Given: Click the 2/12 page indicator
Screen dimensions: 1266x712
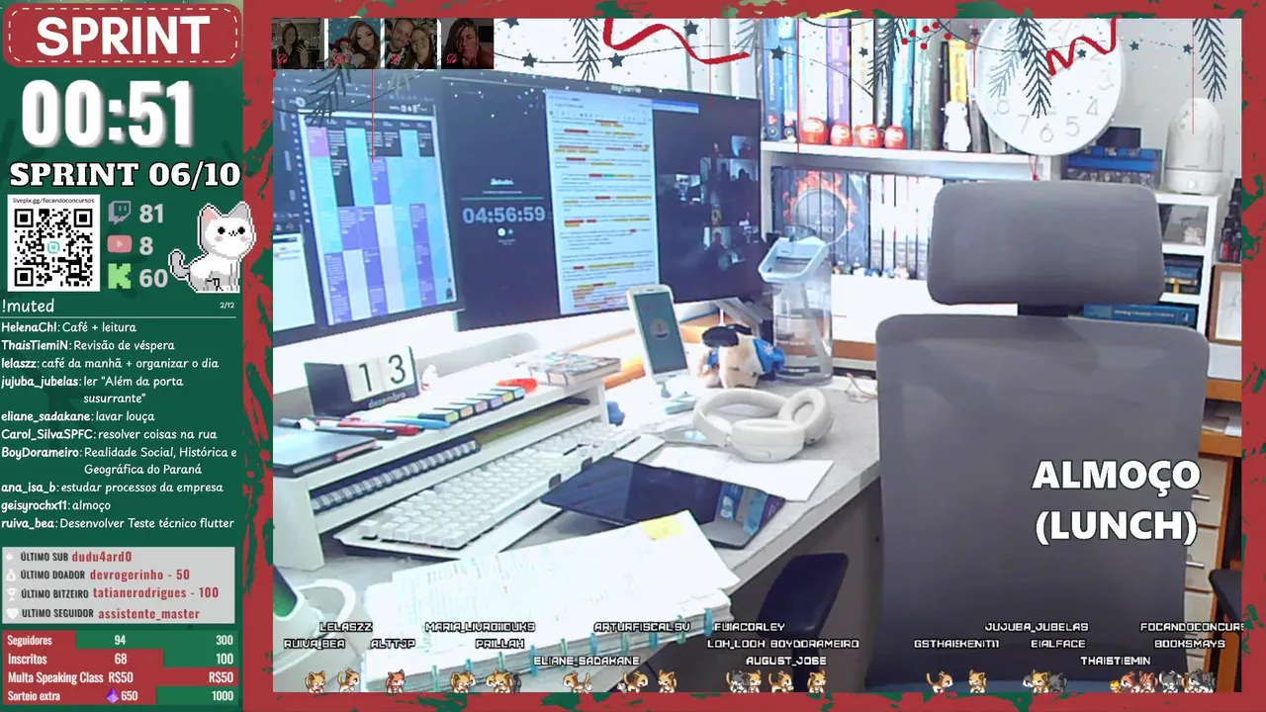Looking at the screenshot, I should pyautogui.click(x=226, y=306).
